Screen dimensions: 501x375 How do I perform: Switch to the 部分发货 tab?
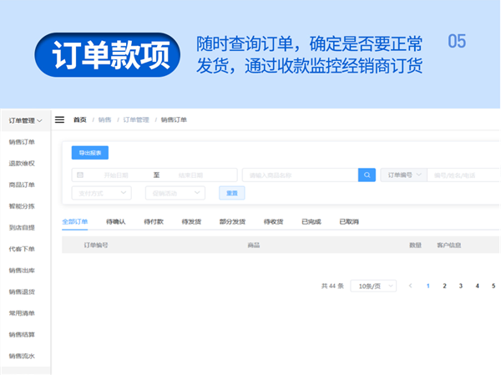click(x=232, y=221)
